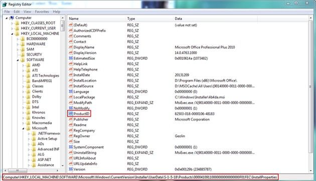Expand the BCD00000000 key
316x181 pixels.
tap(18, 39)
